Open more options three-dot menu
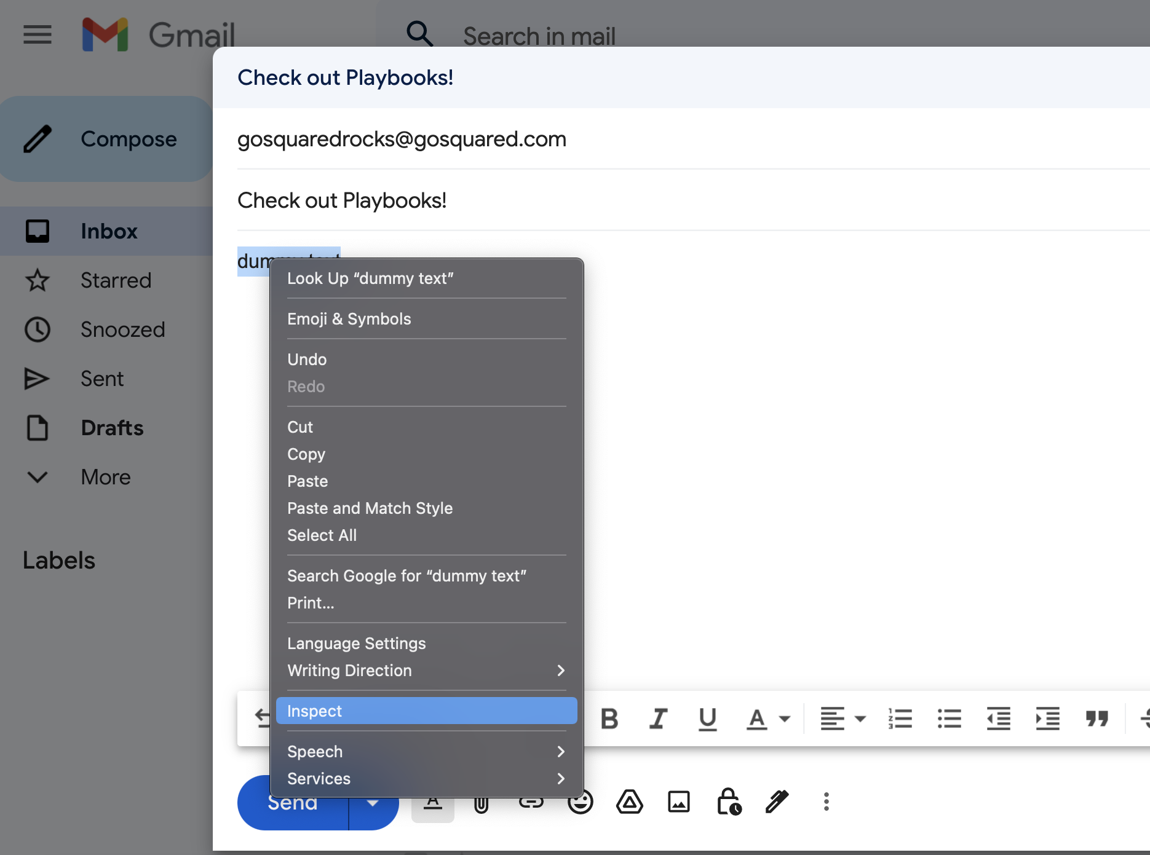 click(x=827, y=802)
